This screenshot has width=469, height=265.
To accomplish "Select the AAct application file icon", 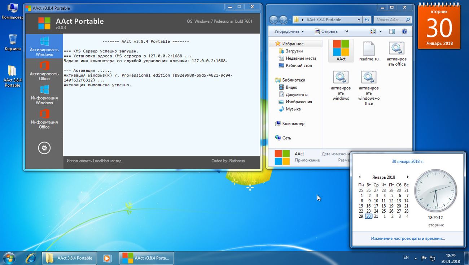I will 341,51.
